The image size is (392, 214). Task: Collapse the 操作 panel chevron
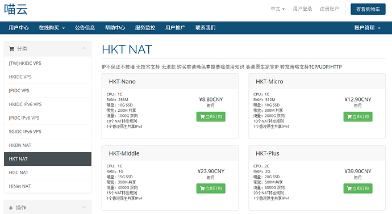(84, 207)
